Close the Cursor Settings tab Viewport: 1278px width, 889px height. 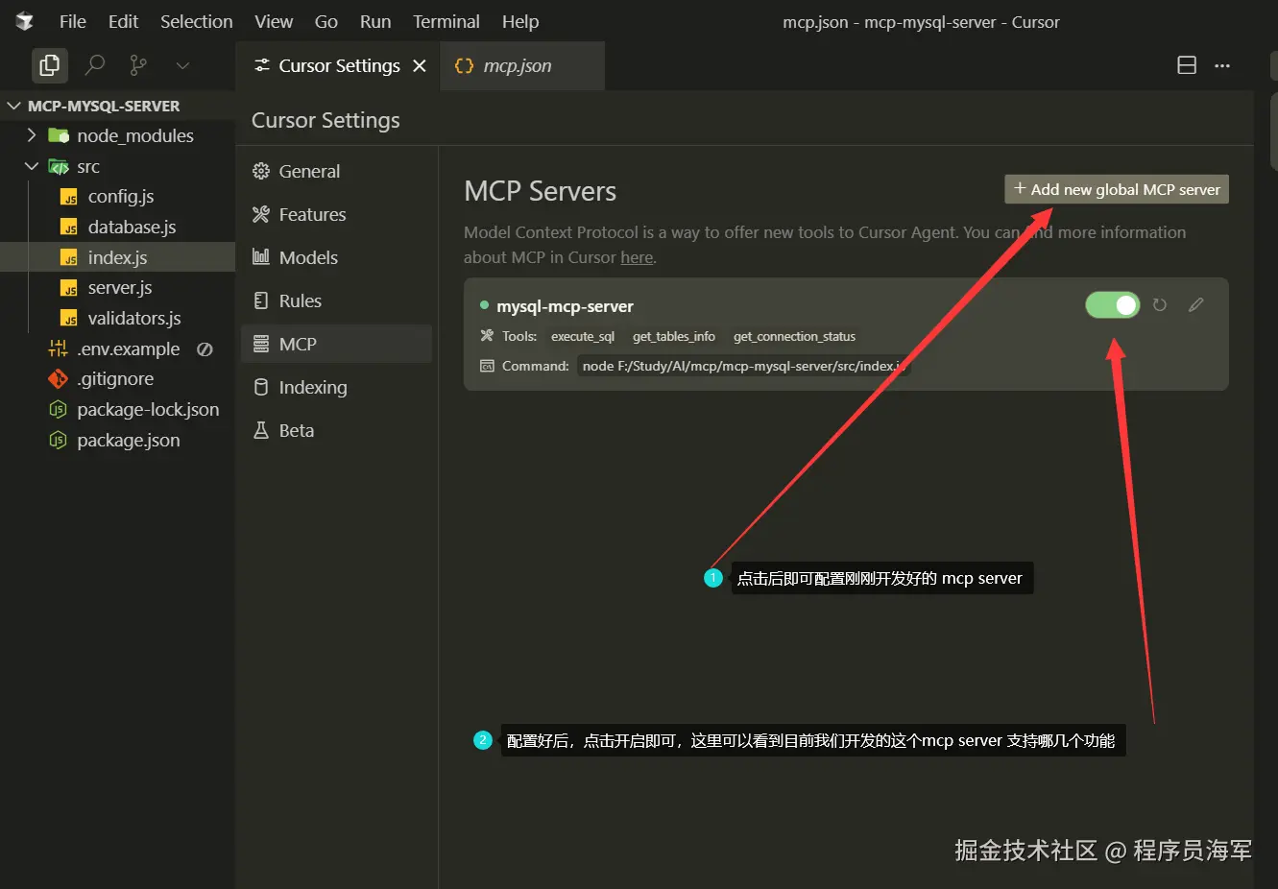coord(420,65)
